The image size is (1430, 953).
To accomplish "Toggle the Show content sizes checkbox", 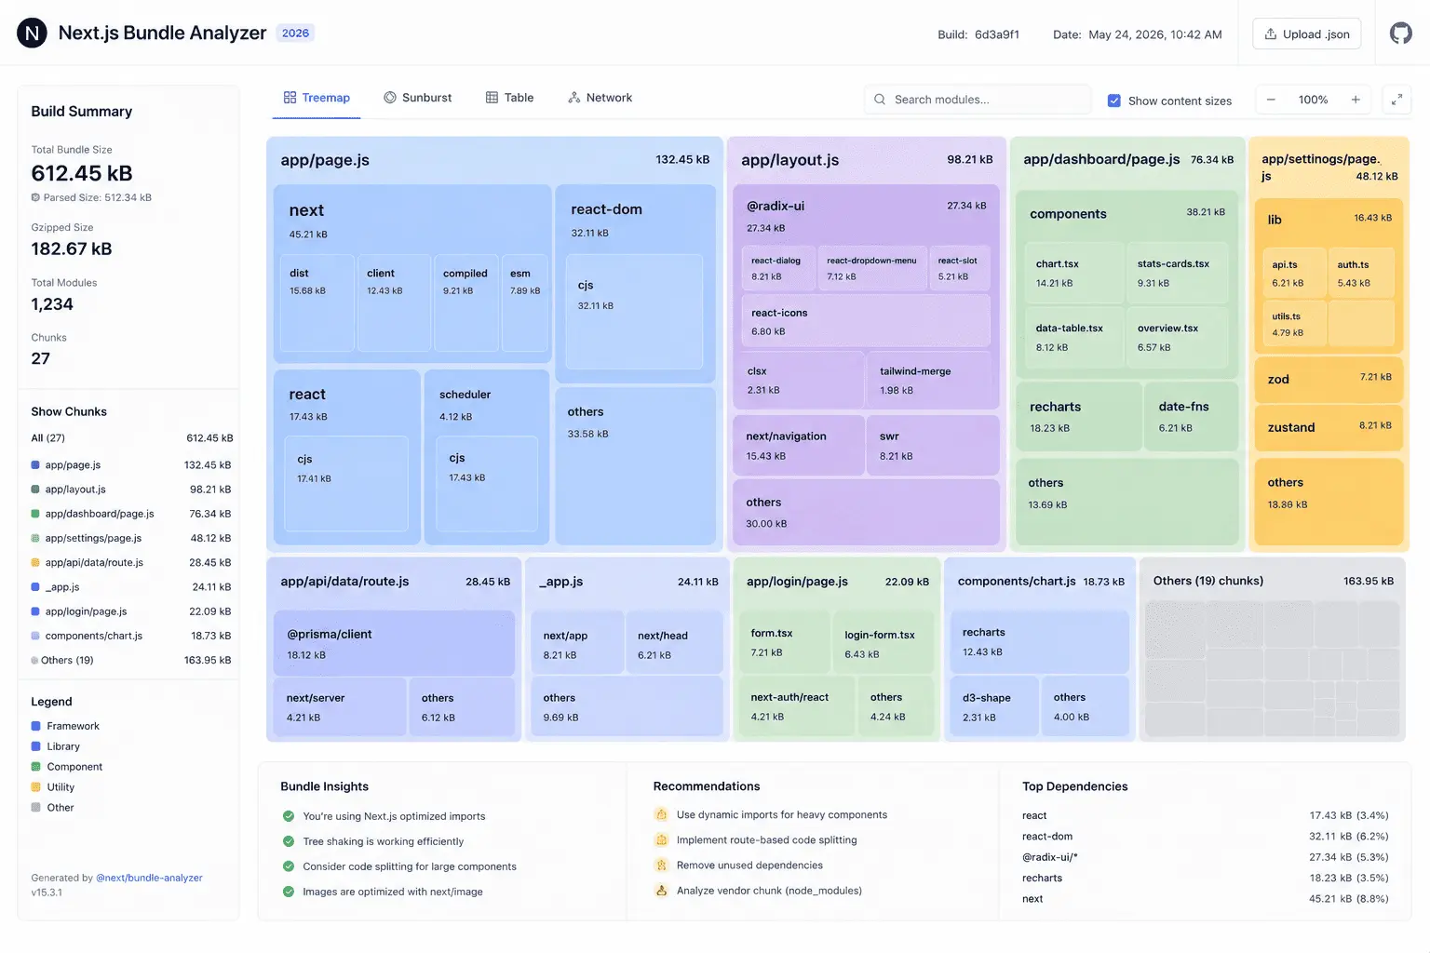I will point(1113,101).
